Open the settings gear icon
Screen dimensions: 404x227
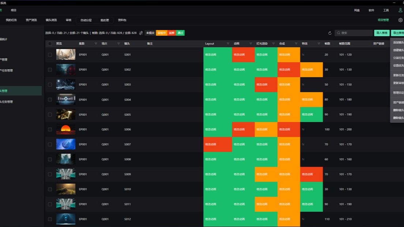pyautogui.click(x=400, y=20)
